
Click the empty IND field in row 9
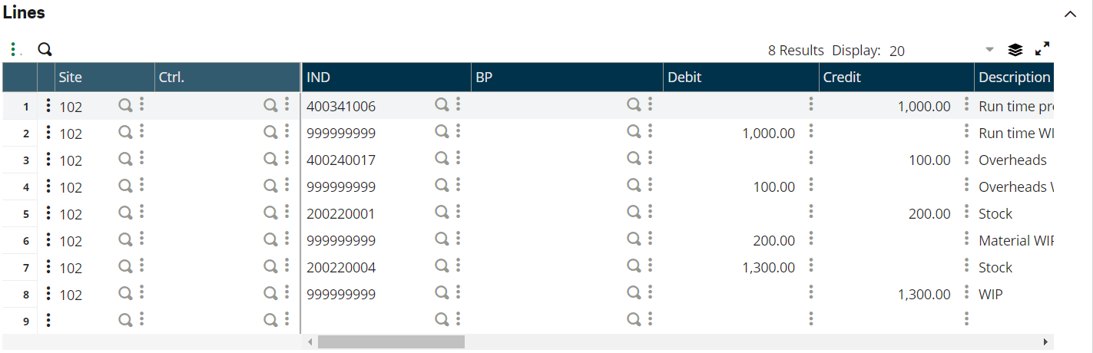pyautogui.click(x=365, y=321)
